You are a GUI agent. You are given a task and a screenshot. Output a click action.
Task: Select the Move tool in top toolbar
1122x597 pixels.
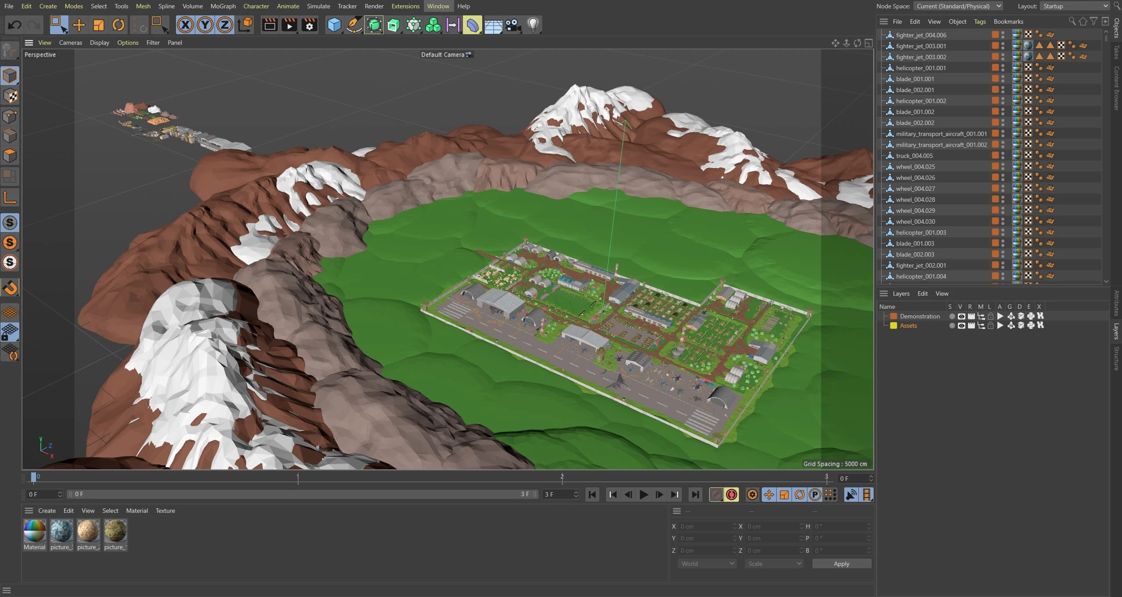79,25
